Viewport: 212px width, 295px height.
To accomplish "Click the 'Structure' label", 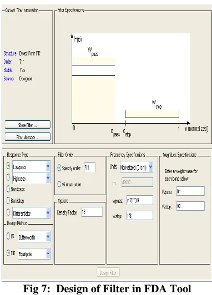I will (10, 53).
